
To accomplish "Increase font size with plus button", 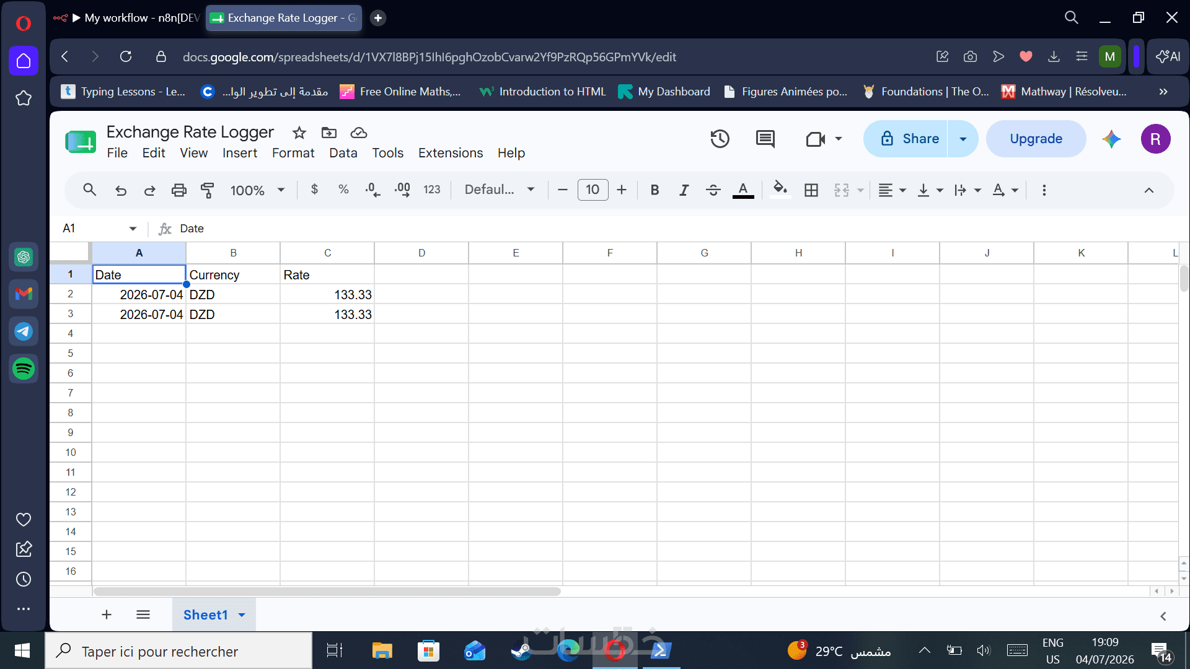I will 622,190.
